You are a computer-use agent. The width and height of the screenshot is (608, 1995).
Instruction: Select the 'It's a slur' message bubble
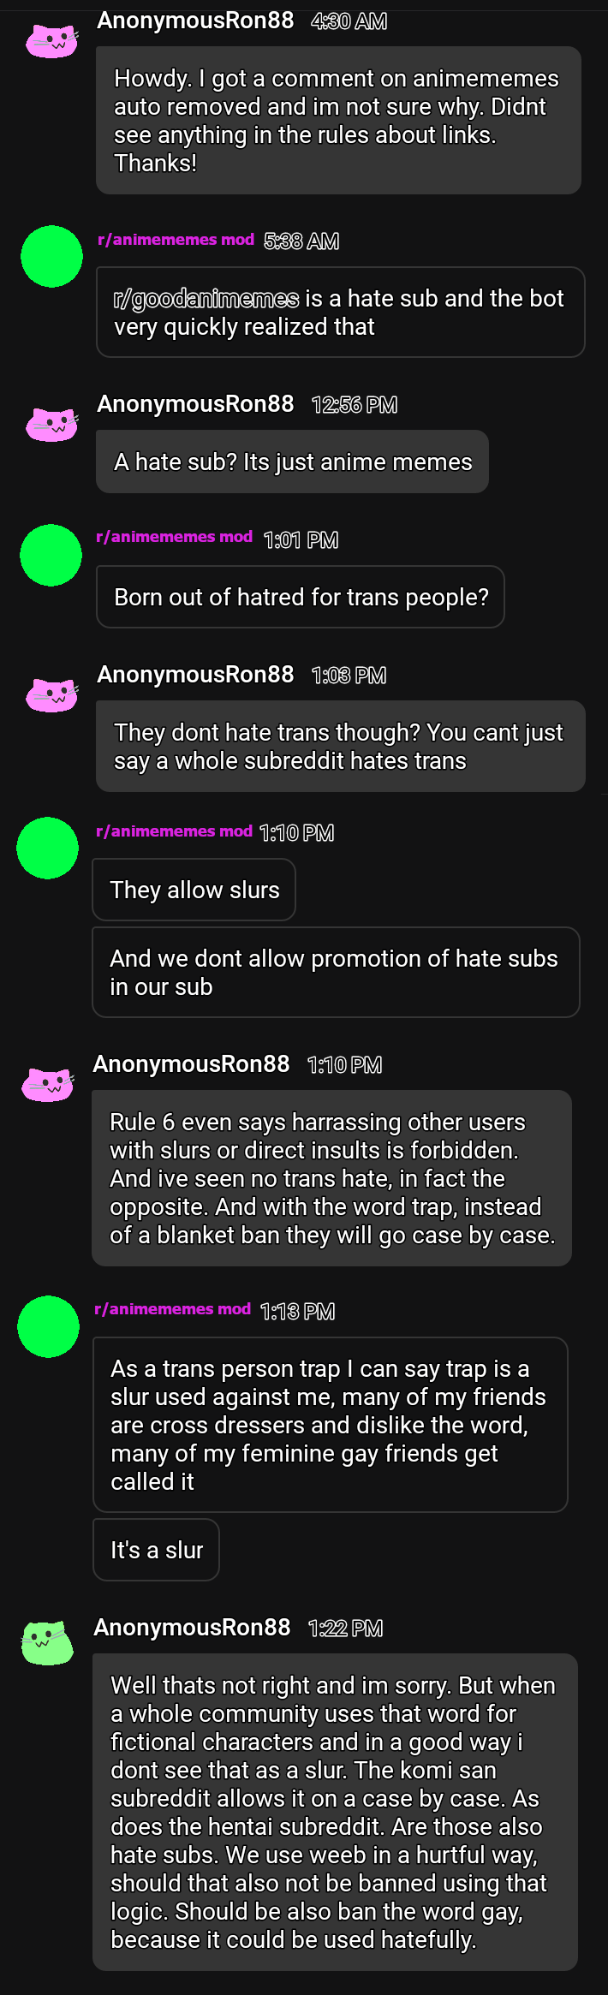156,1550
